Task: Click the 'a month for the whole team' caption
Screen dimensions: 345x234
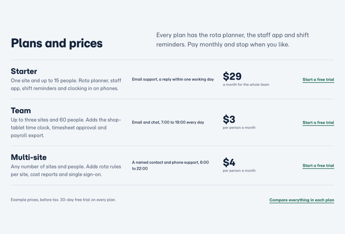Action: coord(246,85)
